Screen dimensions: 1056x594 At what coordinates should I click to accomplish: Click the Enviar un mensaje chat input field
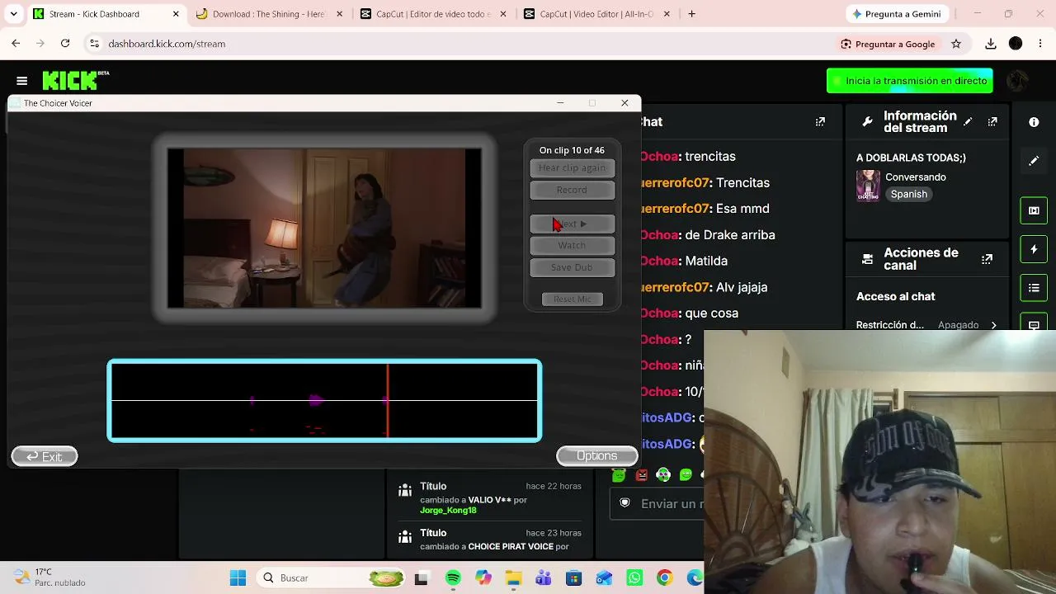click(658, 503)
